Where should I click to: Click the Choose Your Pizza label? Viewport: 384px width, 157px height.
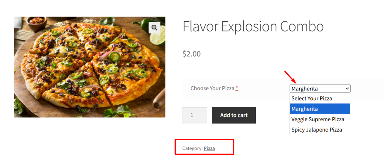(212, 89)
